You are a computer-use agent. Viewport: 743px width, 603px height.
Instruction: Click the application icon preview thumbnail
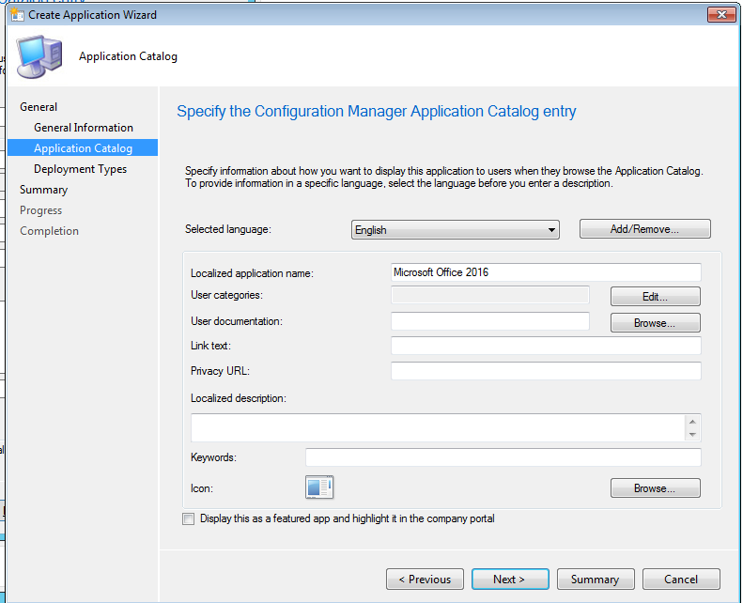(319, 487)
